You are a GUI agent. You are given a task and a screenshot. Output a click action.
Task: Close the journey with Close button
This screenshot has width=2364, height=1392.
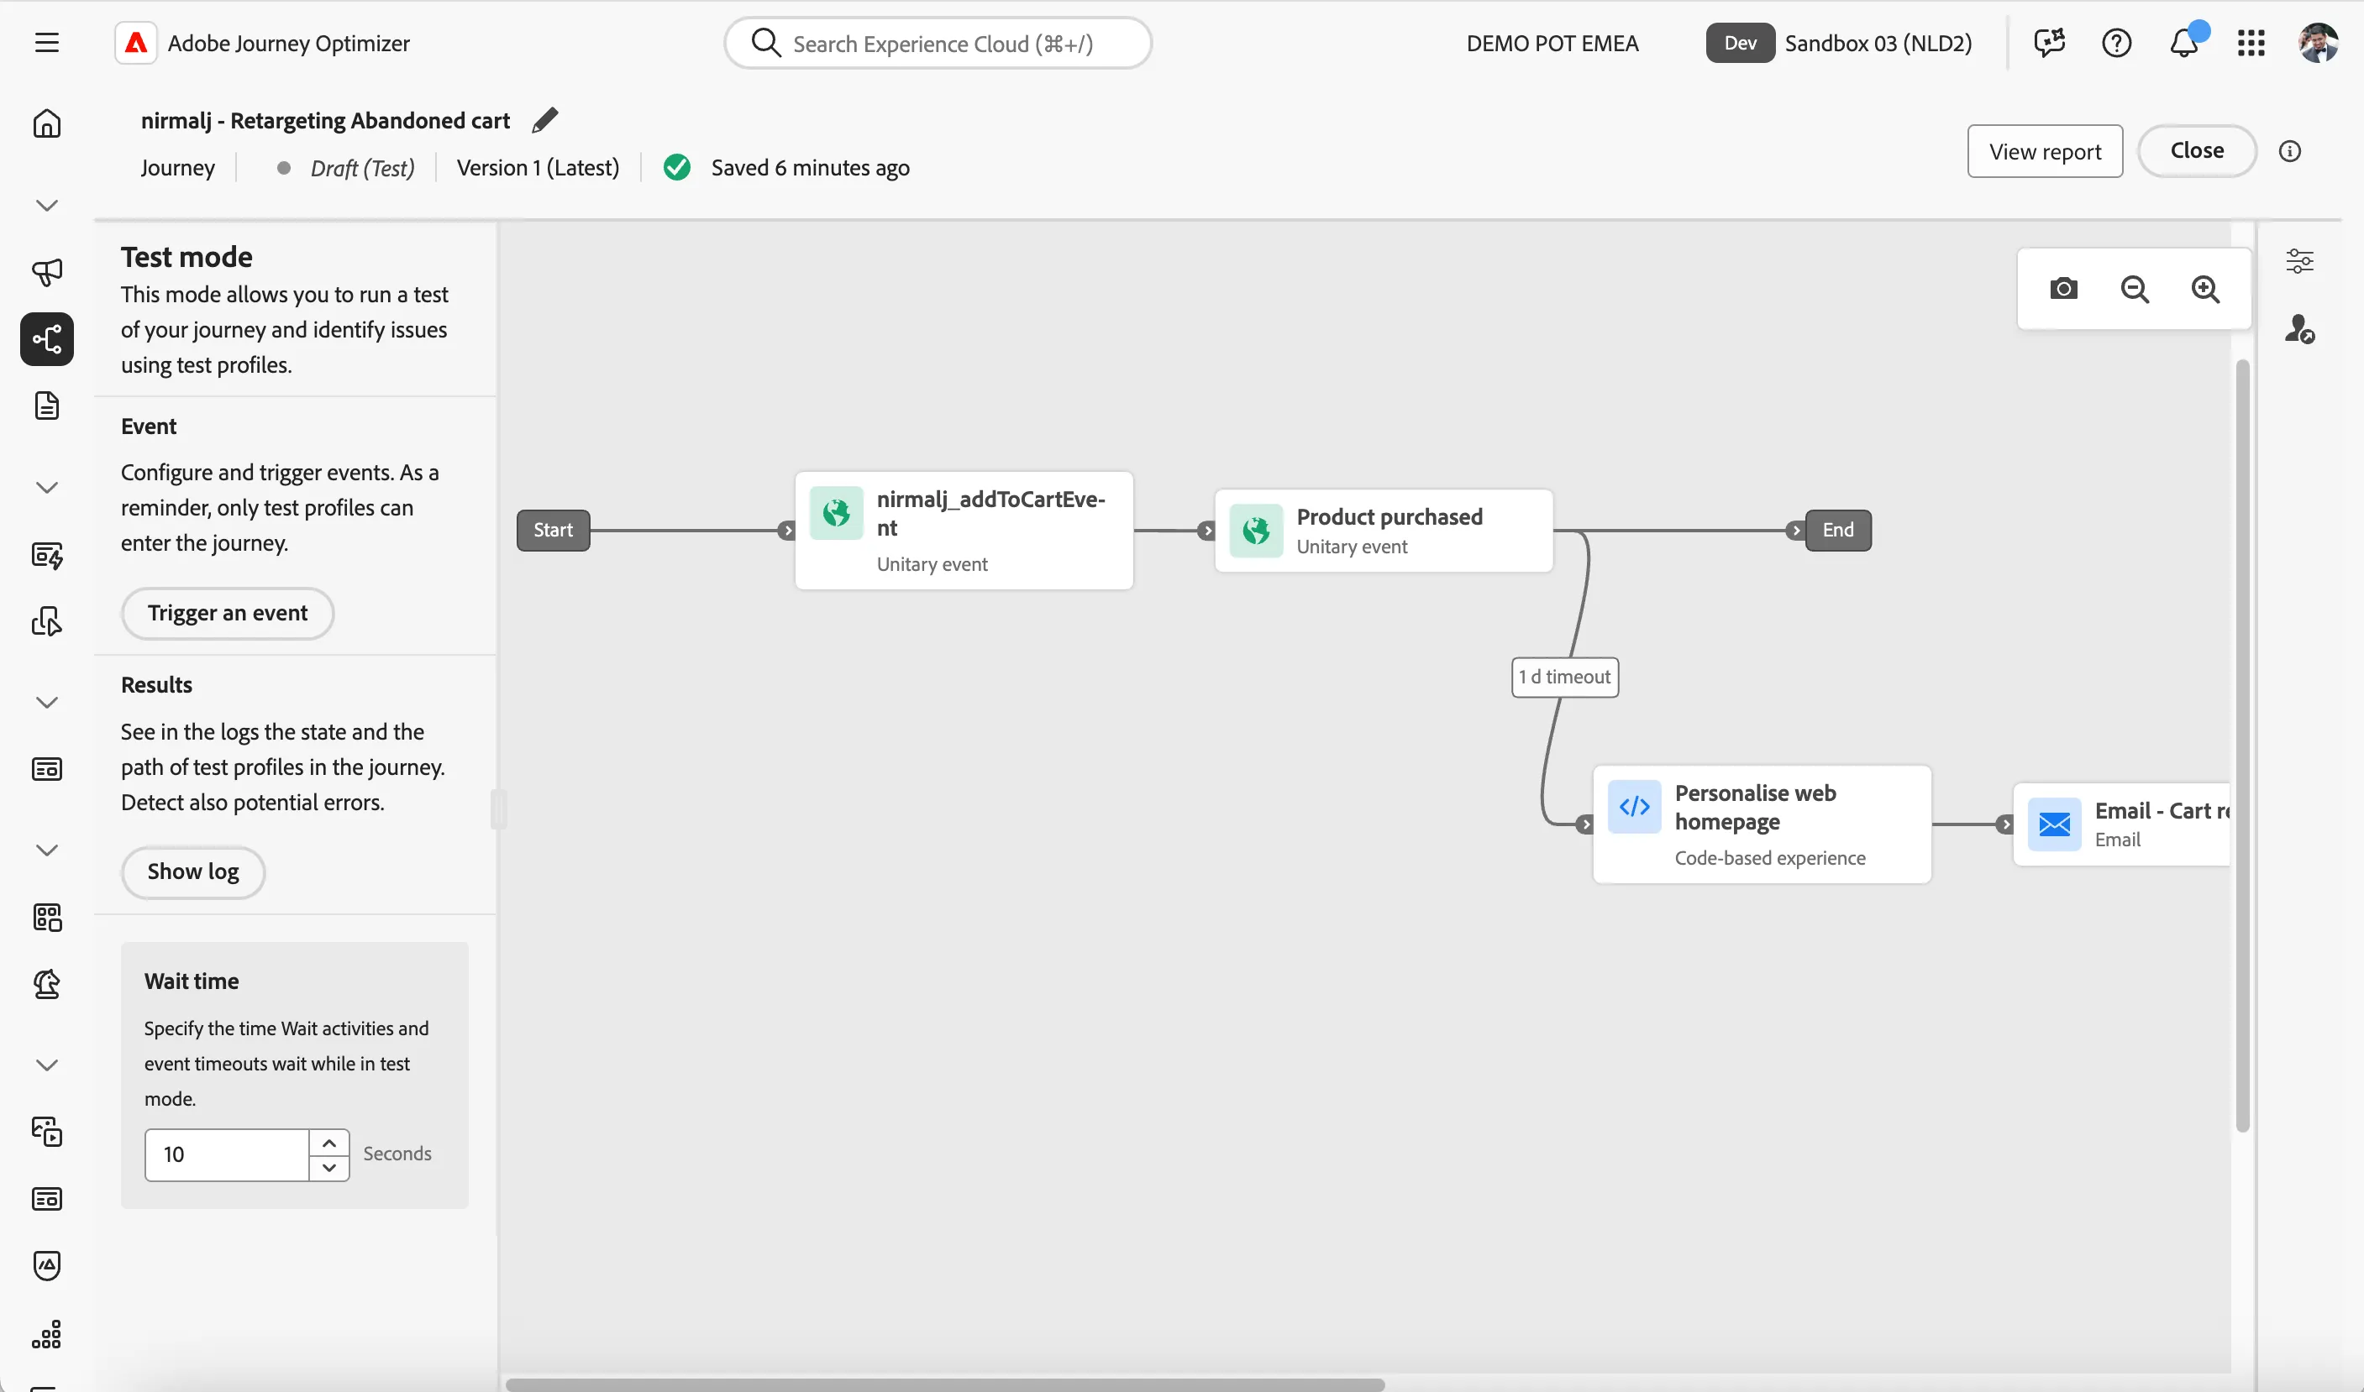tap(2196, 151)
